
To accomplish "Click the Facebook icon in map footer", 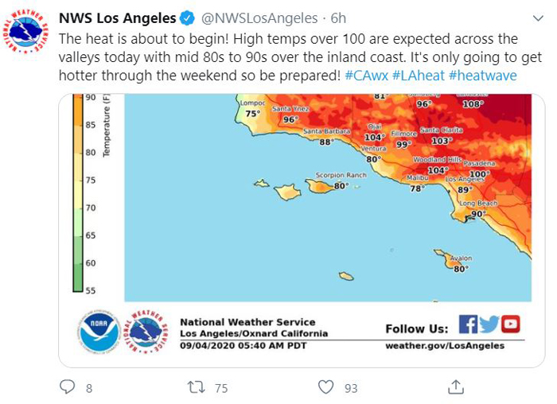I will [468, 324].
